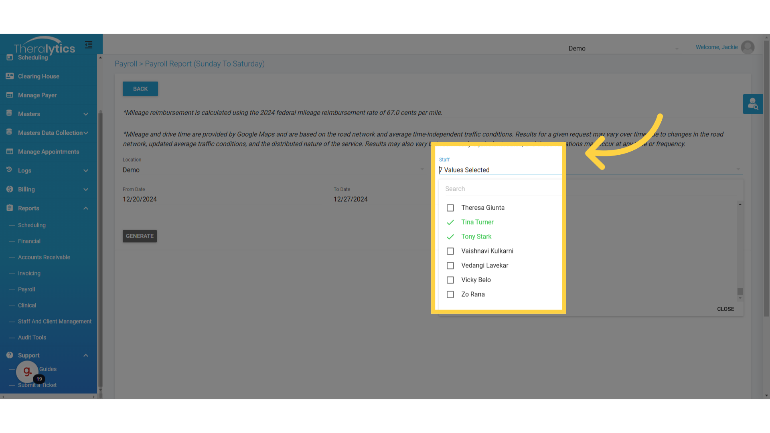Click the Clearing House sidebar icon

(10, 76)
